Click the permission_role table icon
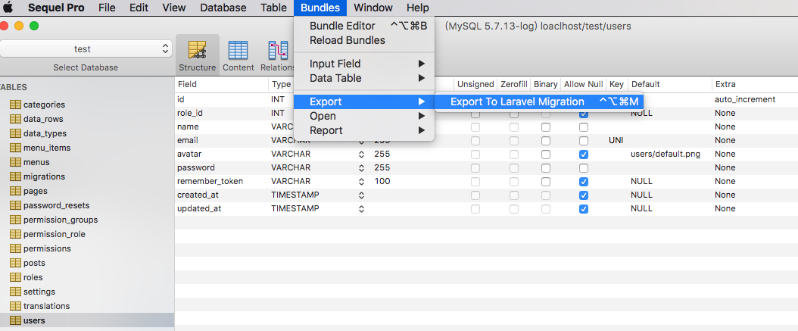This screenshot has height=331, width=798. [16, 234]
